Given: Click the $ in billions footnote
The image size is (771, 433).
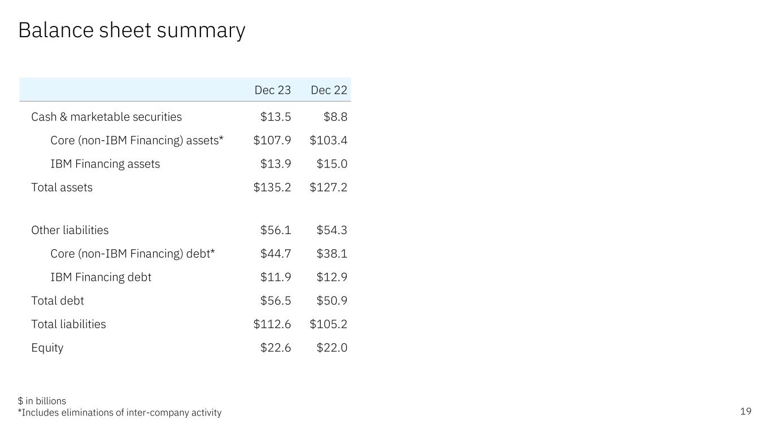Looking at the screenshot, I should pyautogui.click(x=42, y=401).
